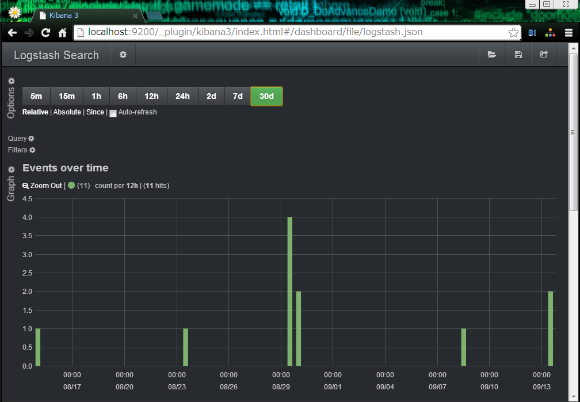Click the Zoom Out link

(42, 186)
